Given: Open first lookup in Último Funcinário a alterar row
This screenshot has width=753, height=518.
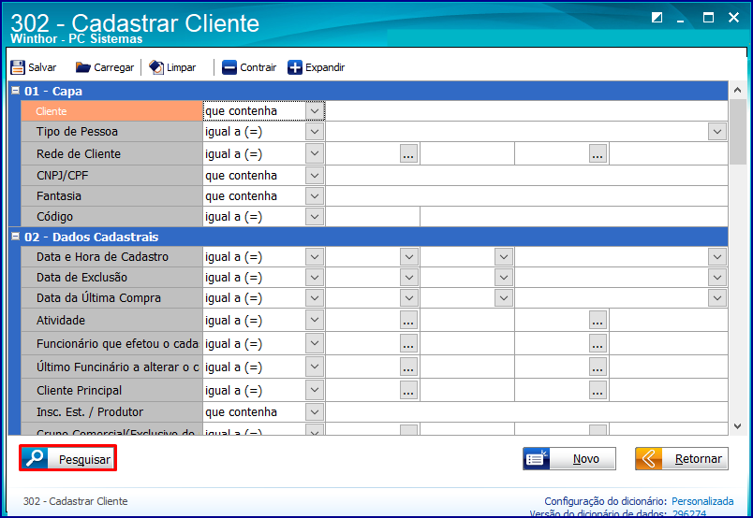Looking at the screenshot, I should (x=408, y=367).
